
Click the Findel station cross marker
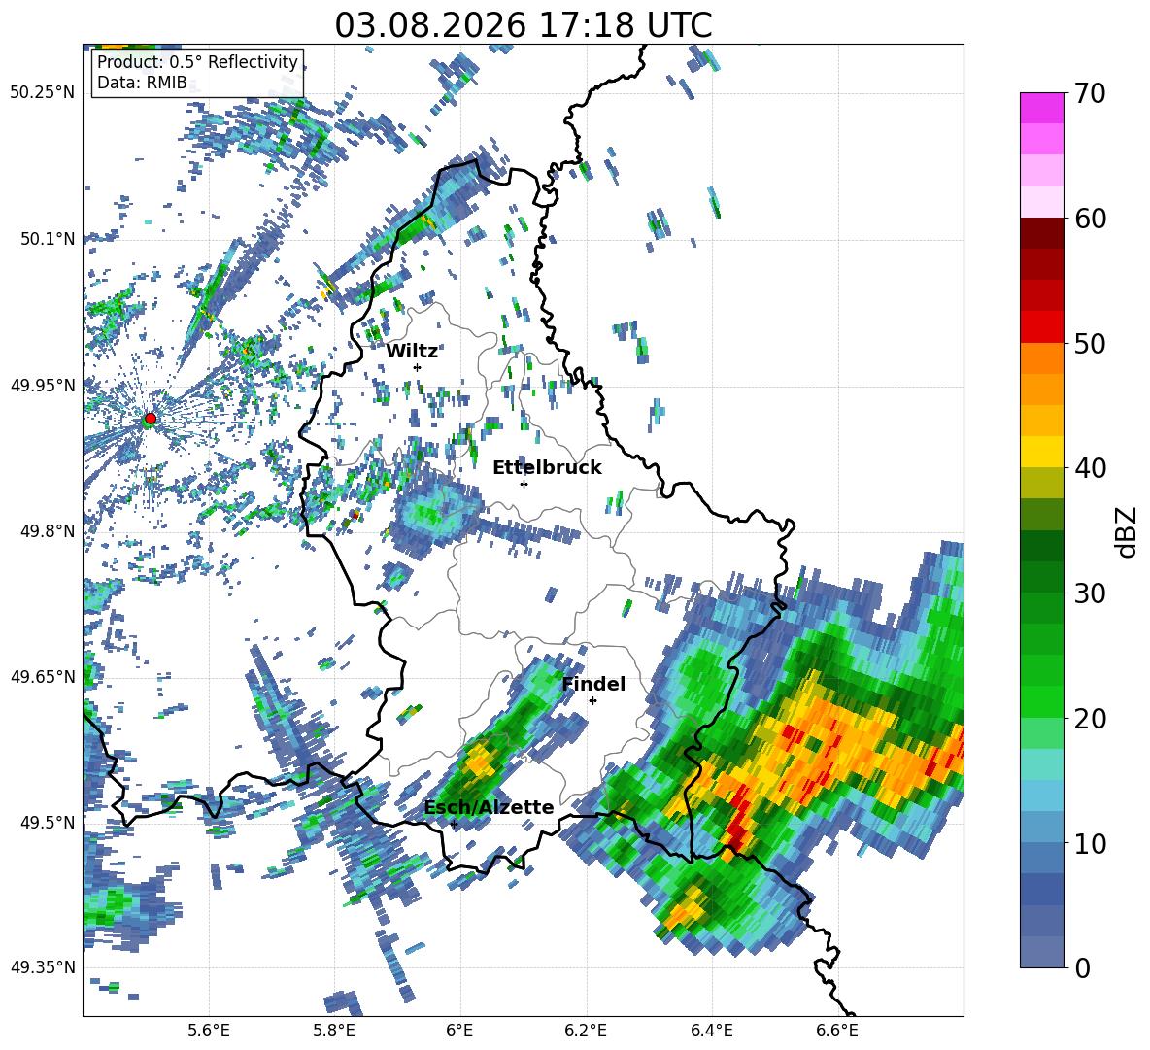tap(593, 701)
